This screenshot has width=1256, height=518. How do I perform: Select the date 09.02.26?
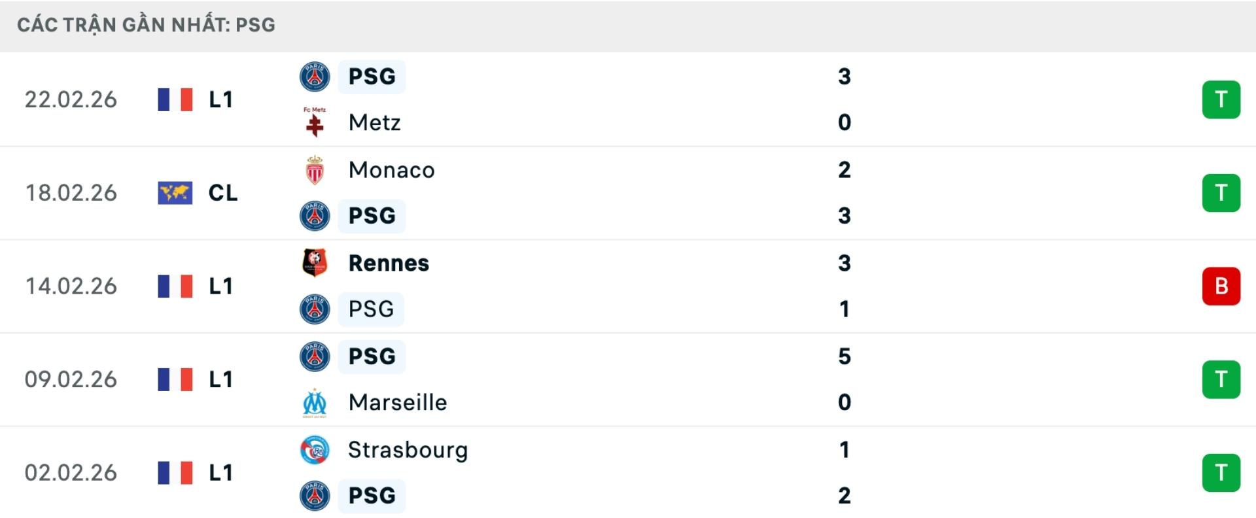(71, 379)
